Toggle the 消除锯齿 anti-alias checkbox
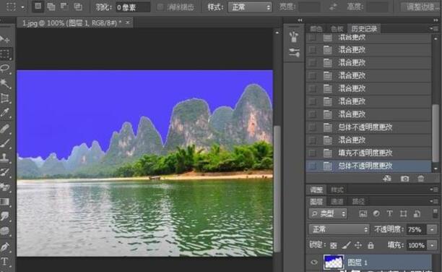 160,7
